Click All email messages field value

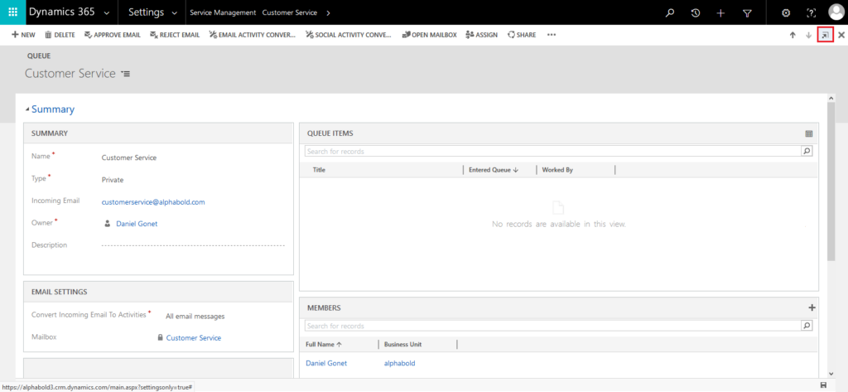195,317
